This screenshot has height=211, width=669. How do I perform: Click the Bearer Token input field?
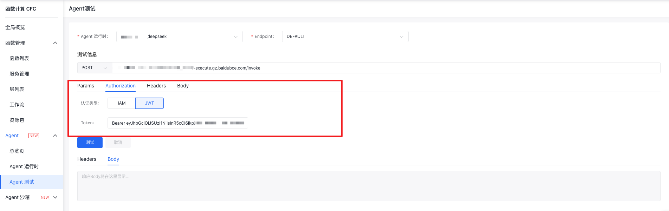coord(177,123)
